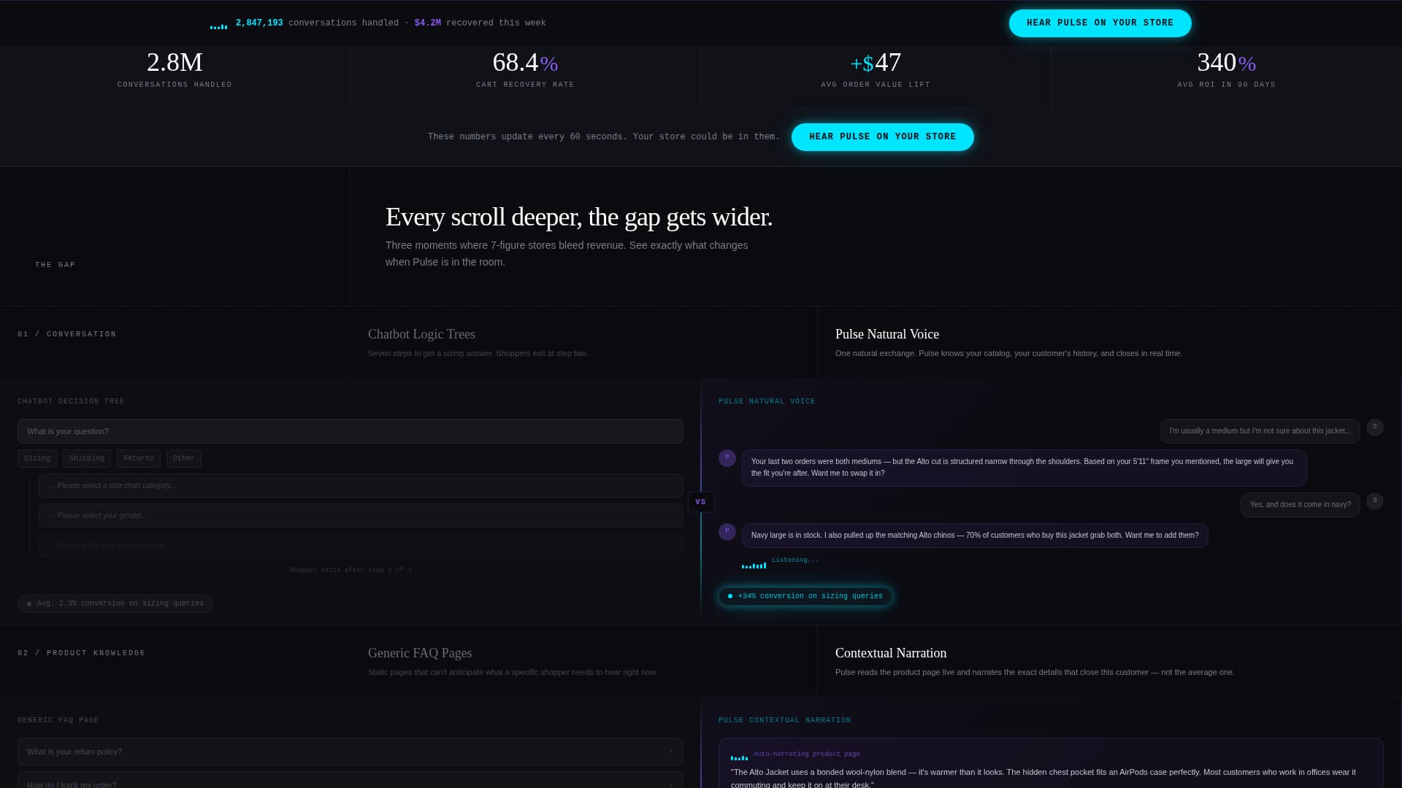Image resolution: width=1402 pixels, height=788 pixels.
Task: Open 'Please select your gender' dropdown
Action: tap(361, 515)
